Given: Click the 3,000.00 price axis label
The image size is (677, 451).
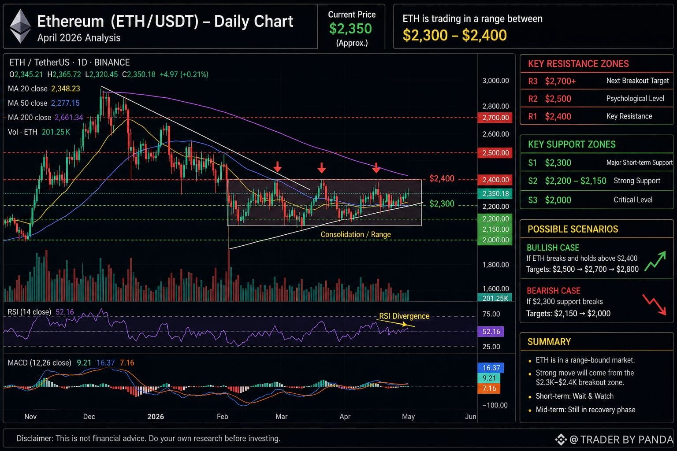Looking at the screenshot, I should 495,81.
